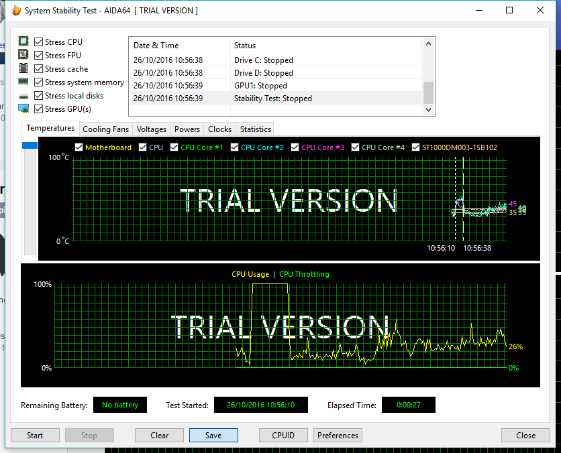Image resolution: width=561 pixels, height=453 pixels.
Task: Click the CPU Usage legend label
Action: pyautogui.click(x=250, y=274)
